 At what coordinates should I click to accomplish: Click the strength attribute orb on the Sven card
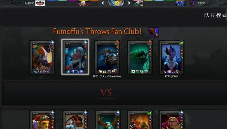[117, 43]
